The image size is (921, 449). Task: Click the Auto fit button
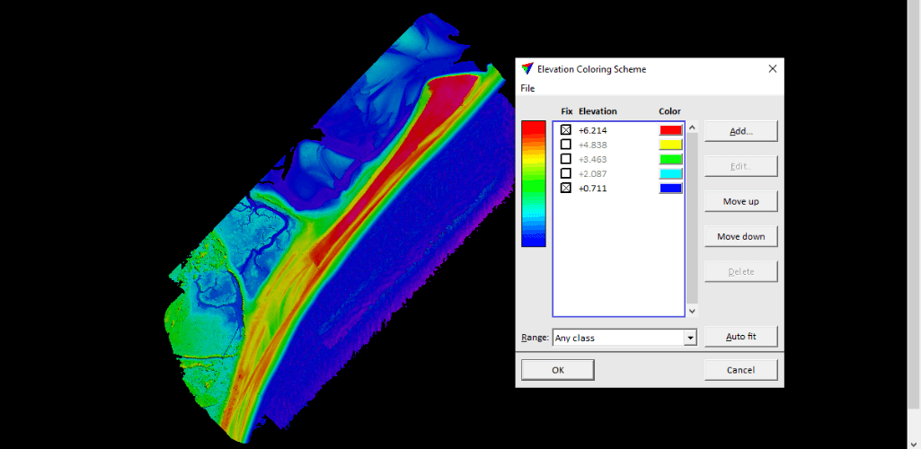(x=740, y=337)
